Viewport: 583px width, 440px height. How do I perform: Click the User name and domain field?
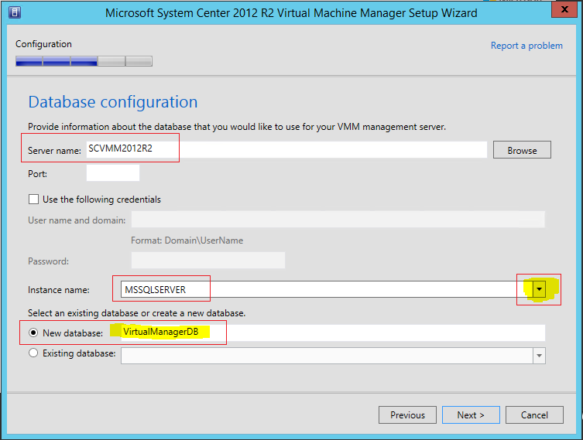pos(338,220)
